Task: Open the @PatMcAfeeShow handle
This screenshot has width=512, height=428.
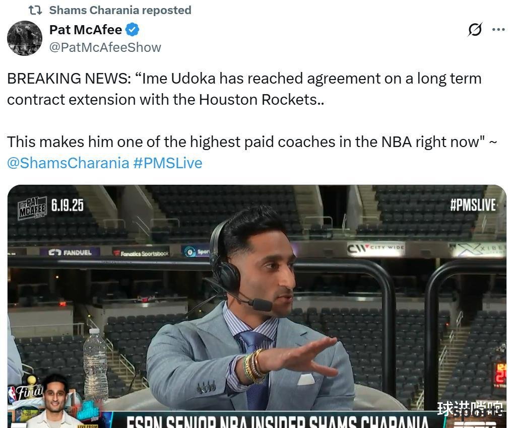Action: click(105, 48)
